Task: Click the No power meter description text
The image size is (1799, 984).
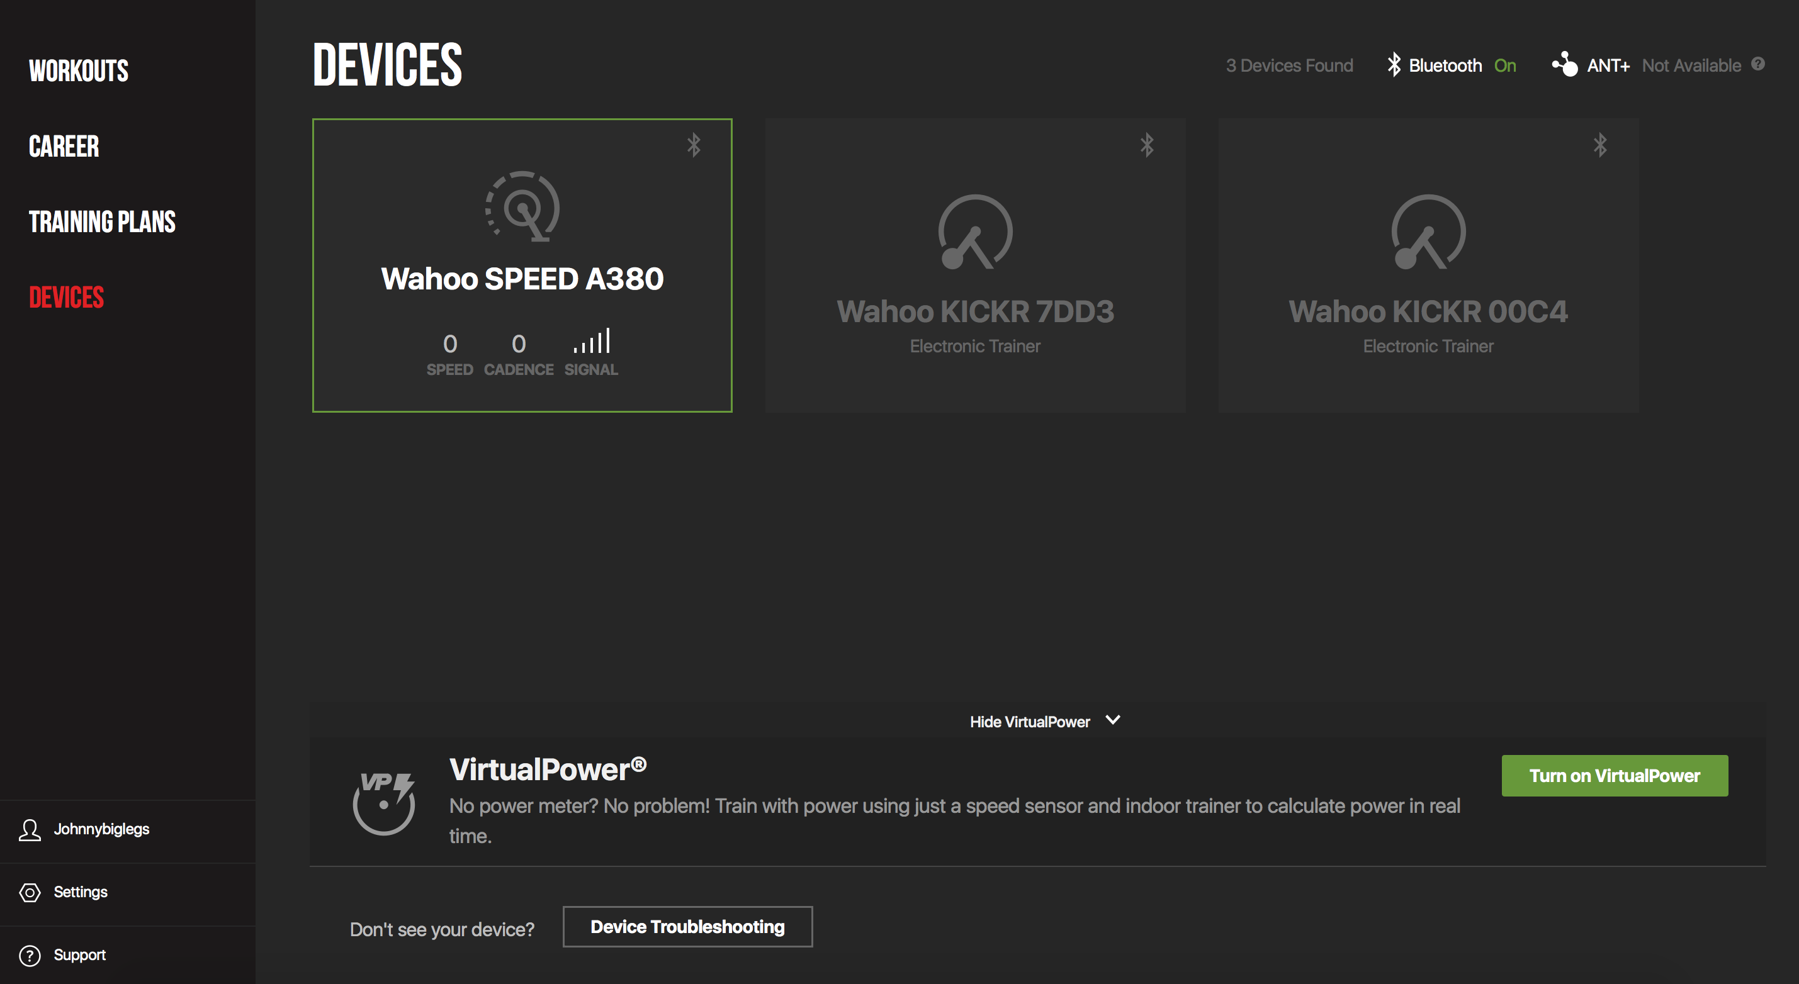Action: click(955, 820)
